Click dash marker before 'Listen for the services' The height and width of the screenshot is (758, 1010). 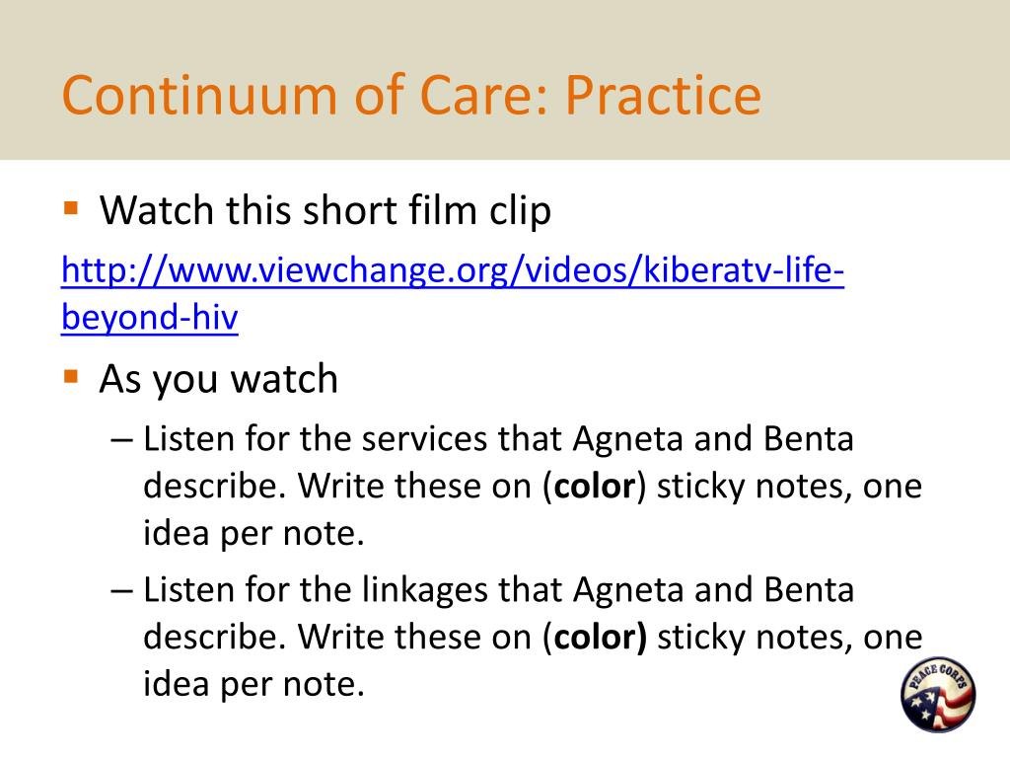pyautogui.click(x=121, y=440)
